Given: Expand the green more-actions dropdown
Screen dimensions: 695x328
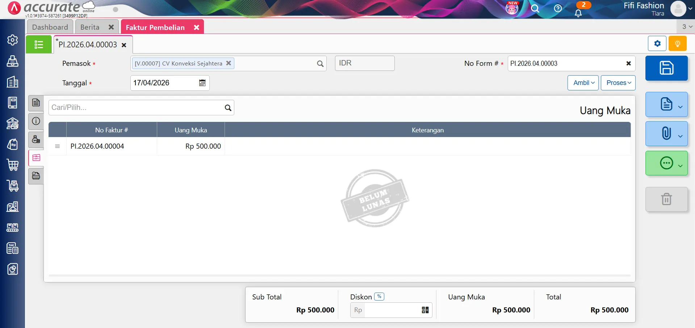Looking at the screenshot, I should (666, 163).
